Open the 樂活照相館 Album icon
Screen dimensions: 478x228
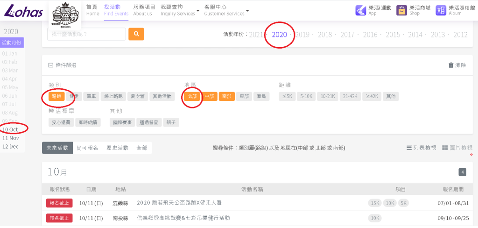[x=441, y=10]
